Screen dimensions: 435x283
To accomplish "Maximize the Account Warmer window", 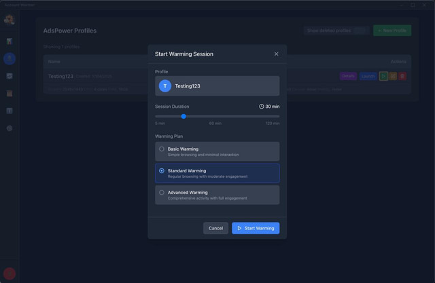I will click(413, 5).
